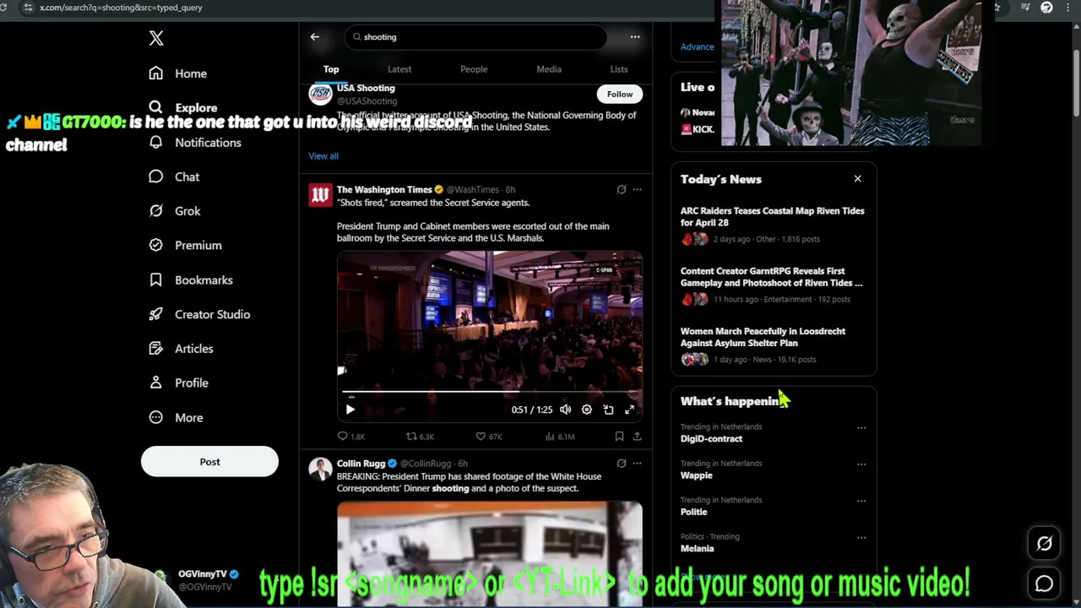This screenshot has height=608, width=1081.
Task: Mute the video volume
Action: coord(565,410)
